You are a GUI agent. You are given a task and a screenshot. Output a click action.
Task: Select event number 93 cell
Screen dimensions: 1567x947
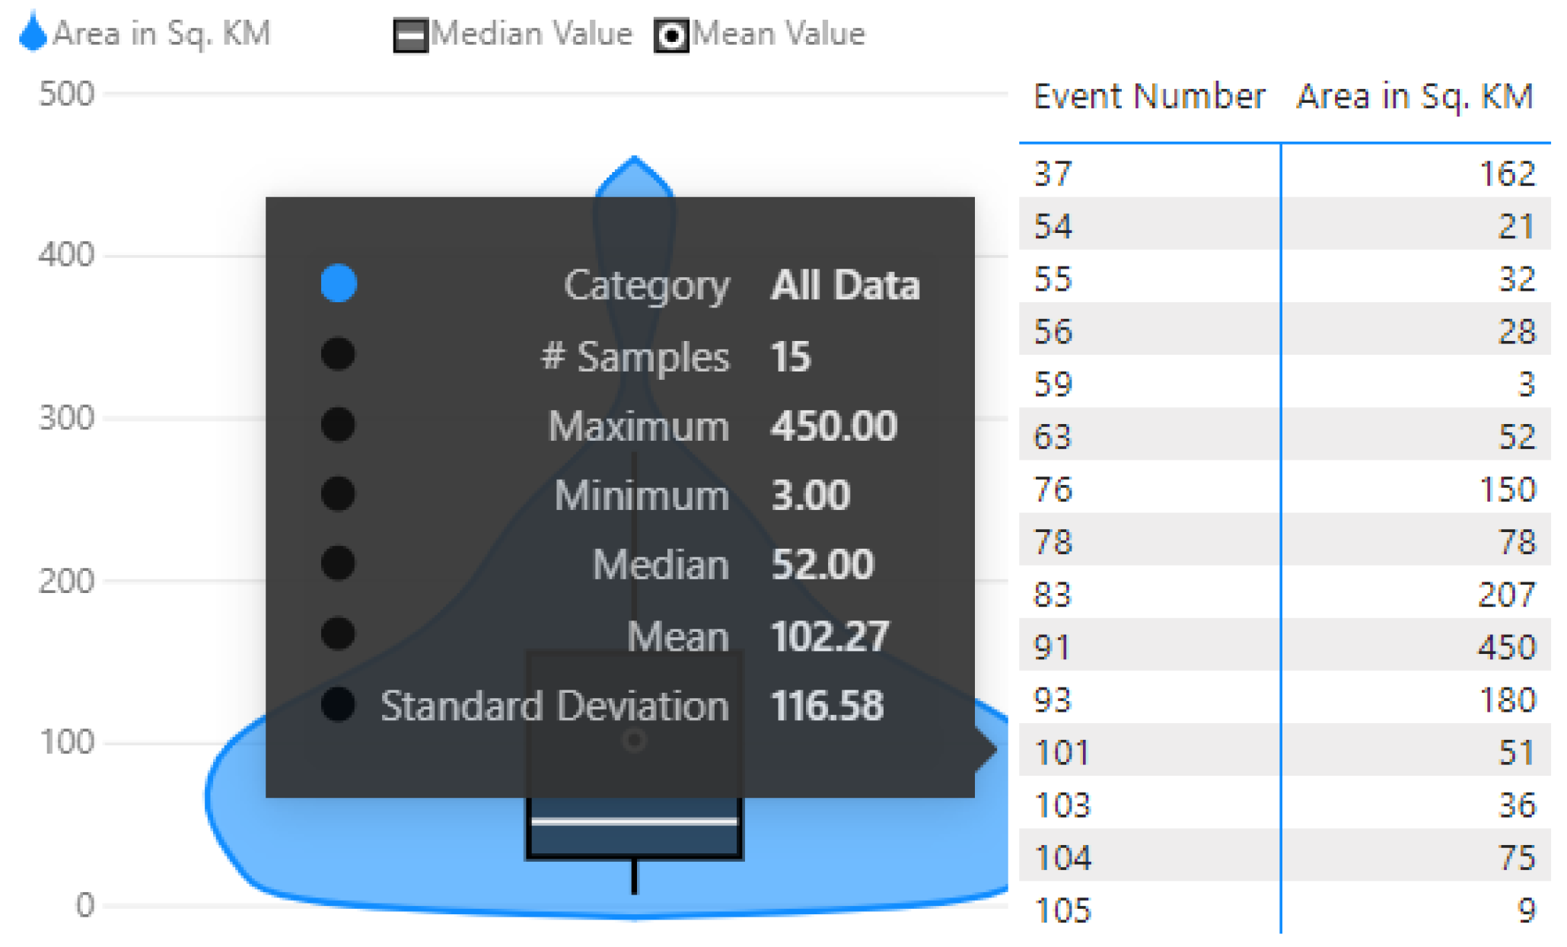1053,700
